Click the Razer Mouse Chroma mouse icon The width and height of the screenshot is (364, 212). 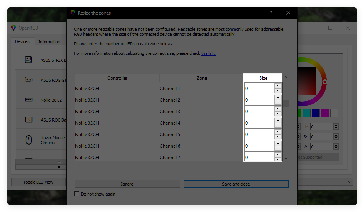[x=29, y=140]
